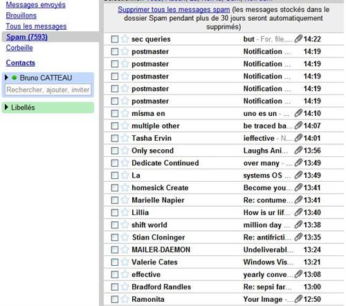
Task: Click attachment paperclip on Lillia row
Action: [298, 212]
